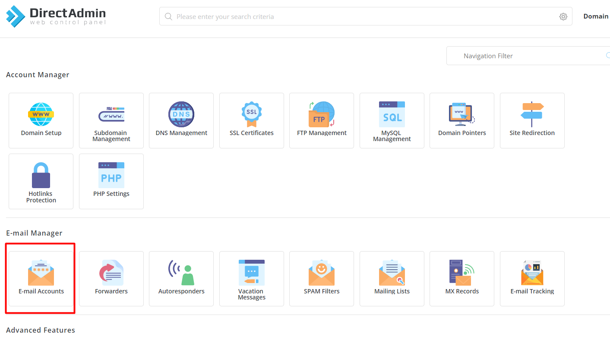Open Site Redirection settings
Screen dimensions: 610x340
532,120
